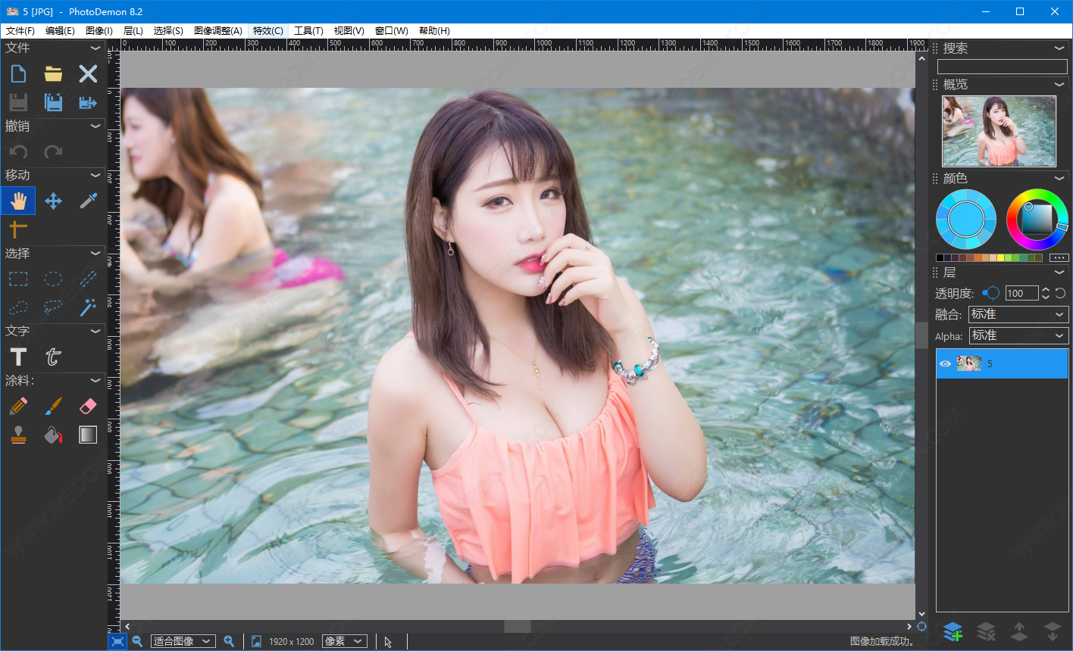Select the Rectangular selection tool

18,279
